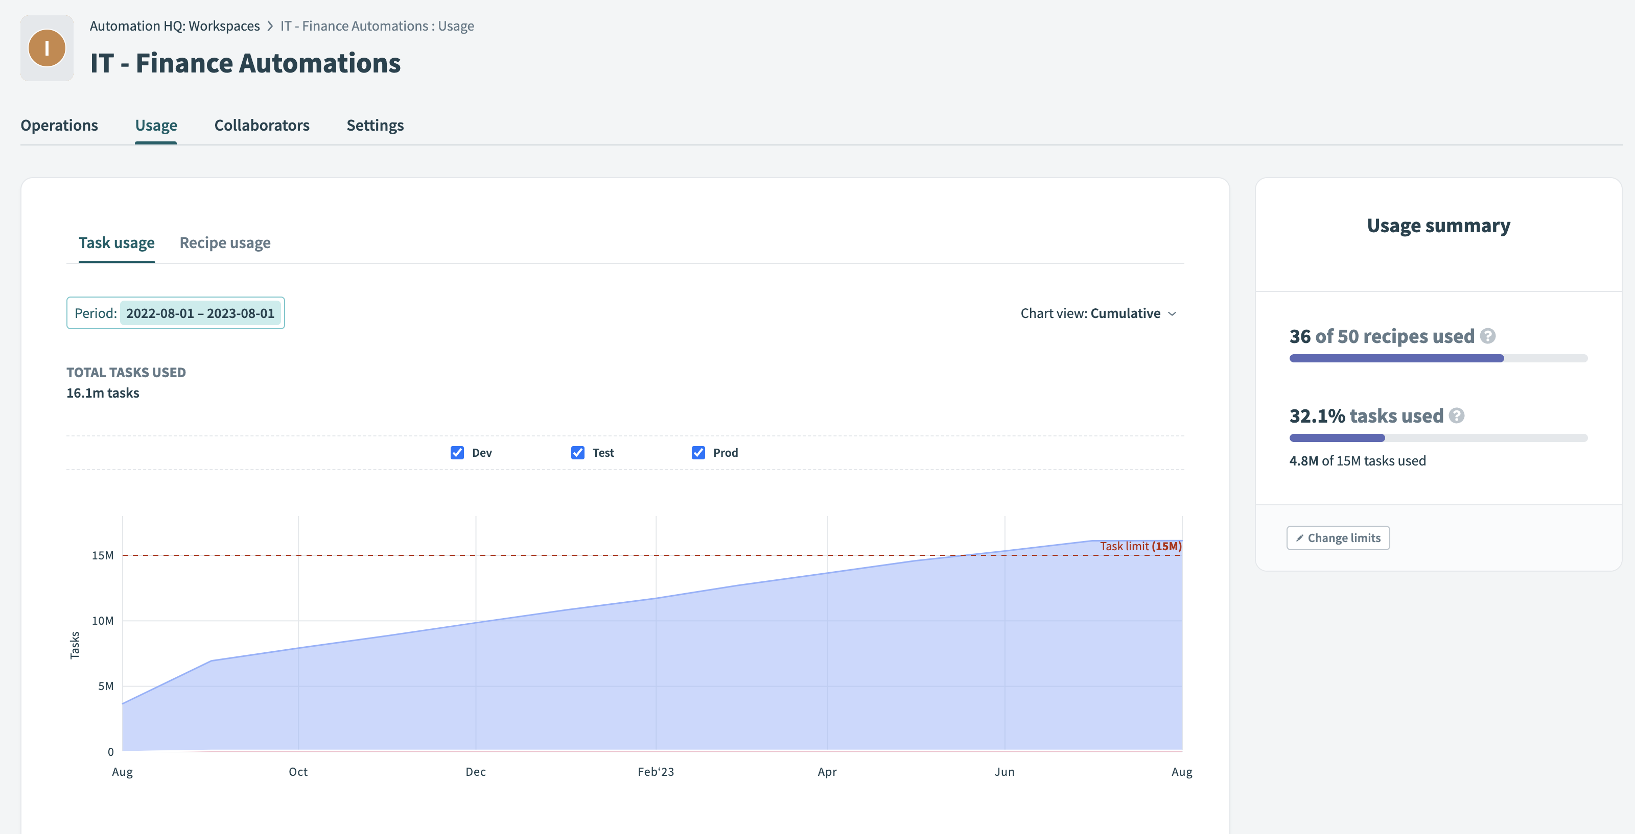This screenshot has width=1635, height=834.
Task: Go to the Settings tab
Action: point(375,125)
